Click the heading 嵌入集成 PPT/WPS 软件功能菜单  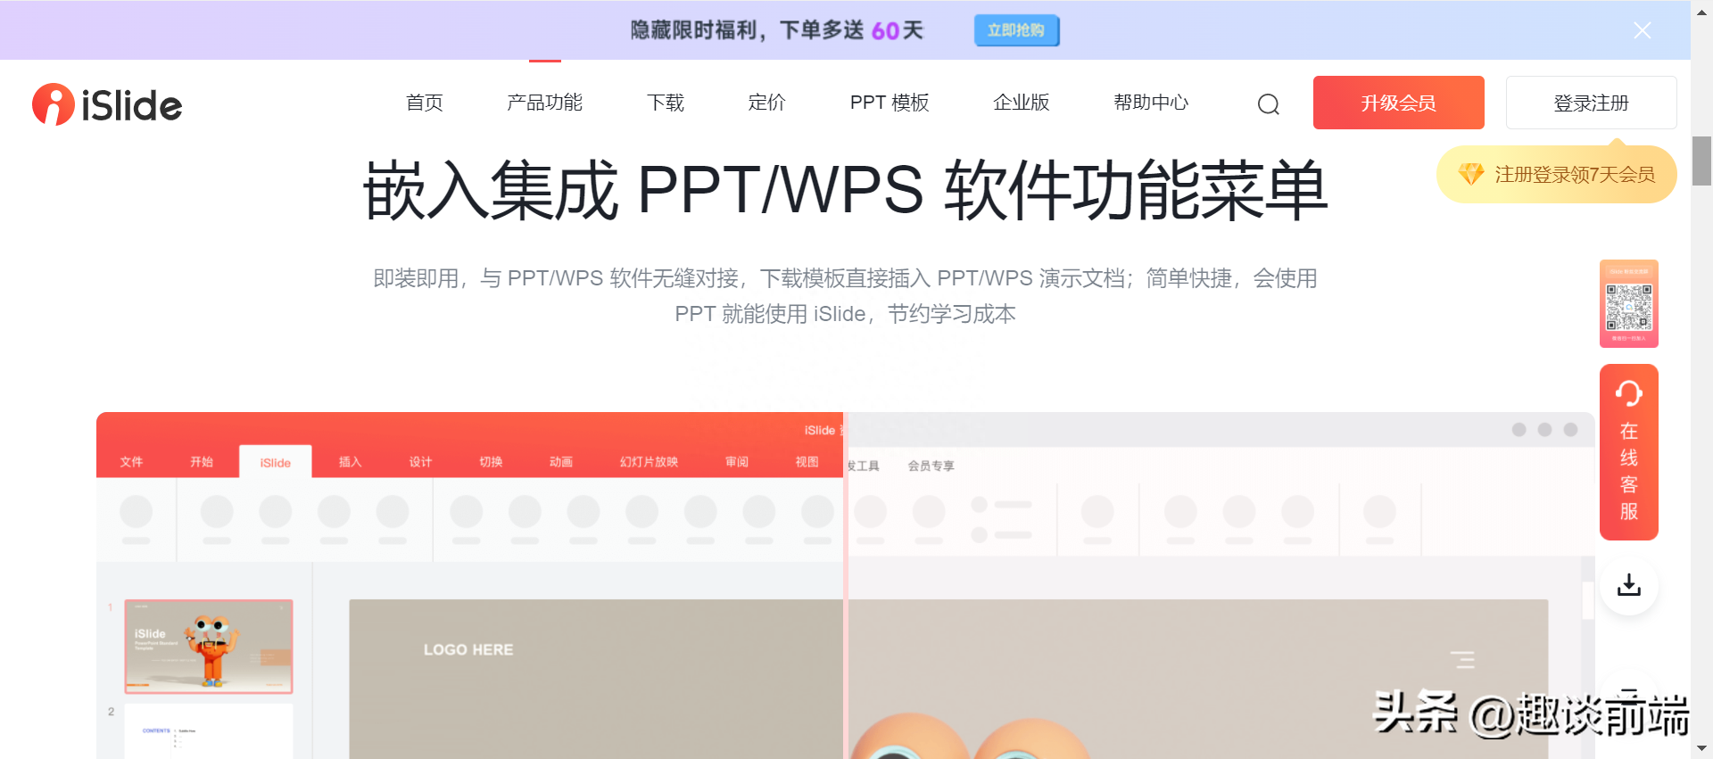click(845, 190)
